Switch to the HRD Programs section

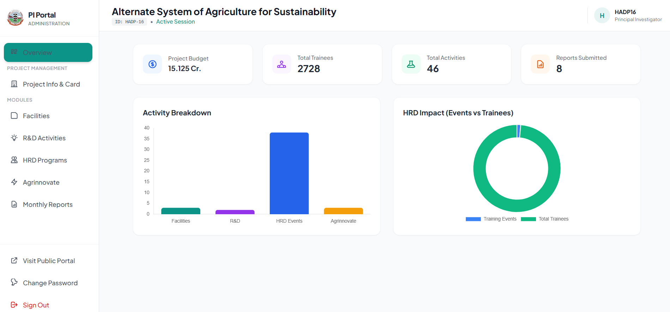pyautogui.click(x=44, y=160)
